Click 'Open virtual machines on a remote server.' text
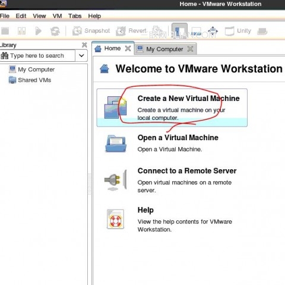The image size is (285, 285). pos(185,186)
